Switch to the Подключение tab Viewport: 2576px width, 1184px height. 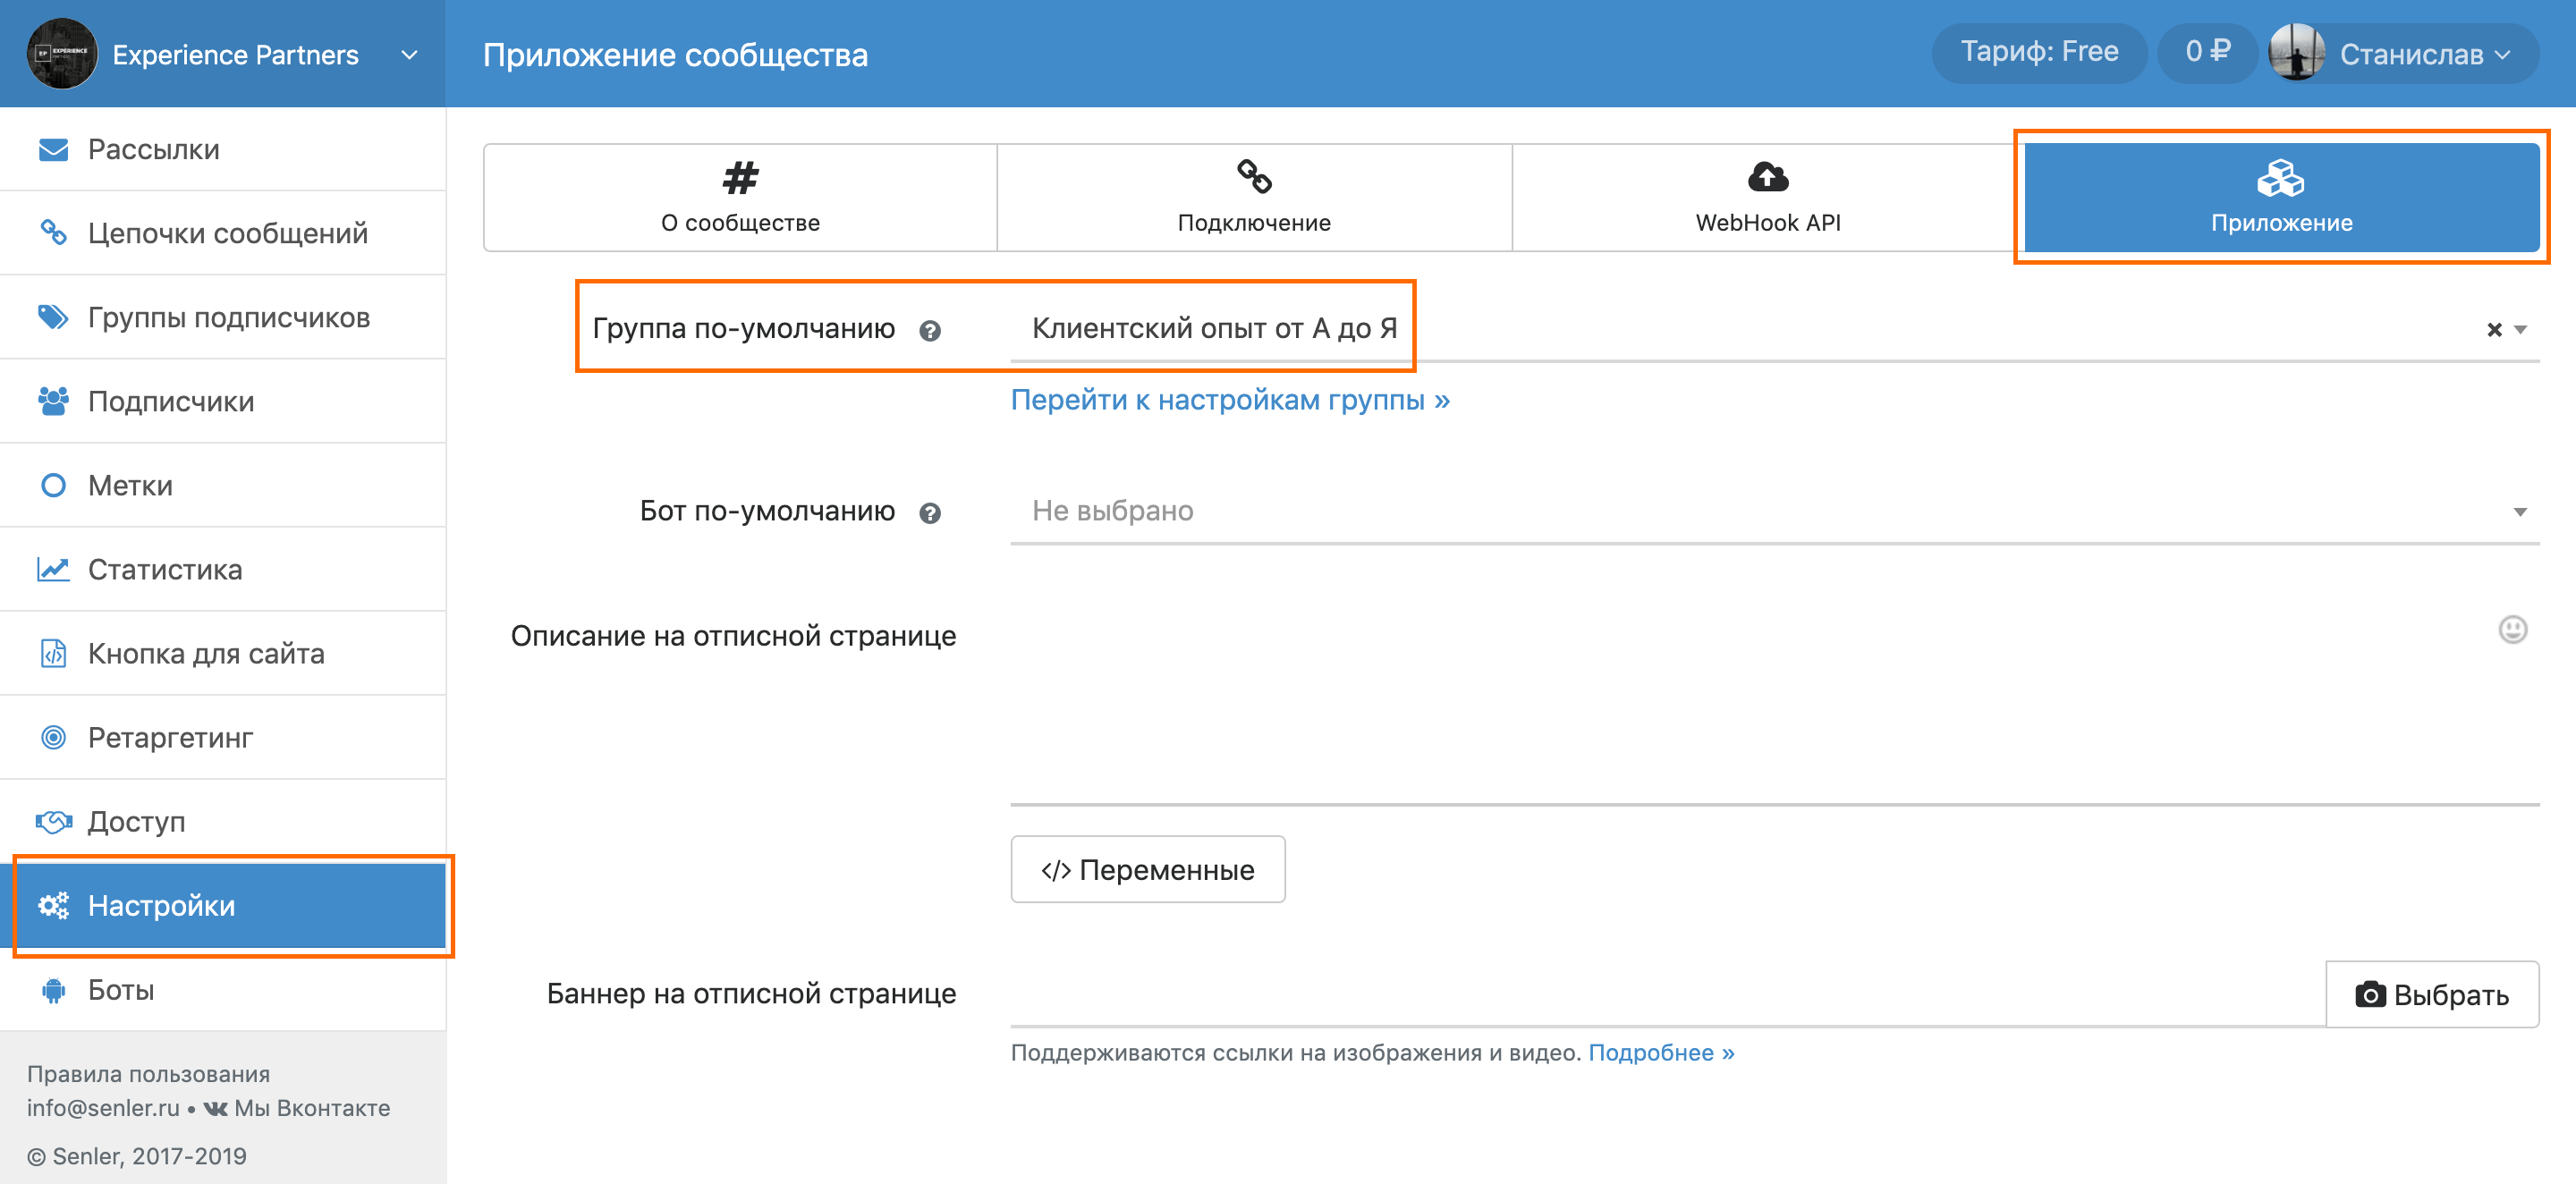[x=1253, y=197]
